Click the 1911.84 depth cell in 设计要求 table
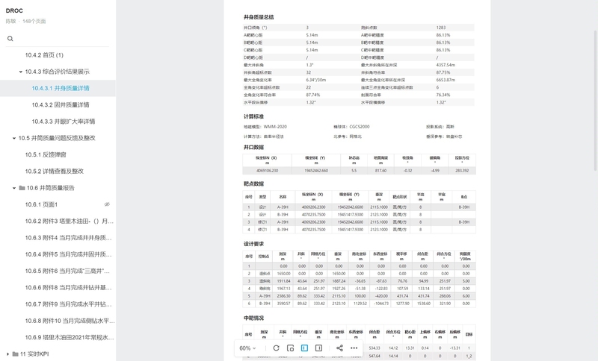 pyautogui.click(x=284, y=281)
